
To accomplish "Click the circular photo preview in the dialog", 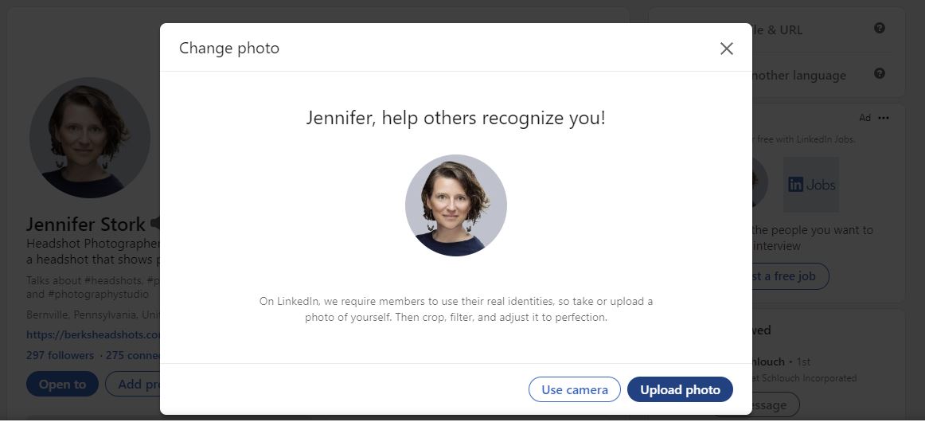I will (x=455, y=205).
